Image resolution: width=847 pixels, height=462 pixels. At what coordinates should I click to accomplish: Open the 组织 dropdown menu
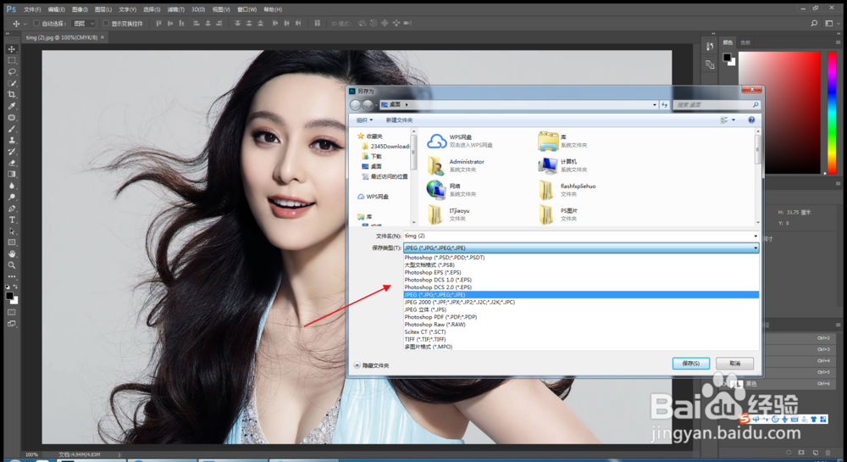click(364, 120)
